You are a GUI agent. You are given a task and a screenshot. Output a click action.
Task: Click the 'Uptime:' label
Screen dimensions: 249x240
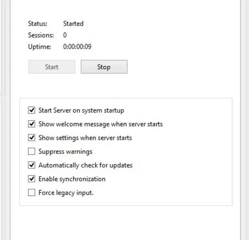(40, 46)
